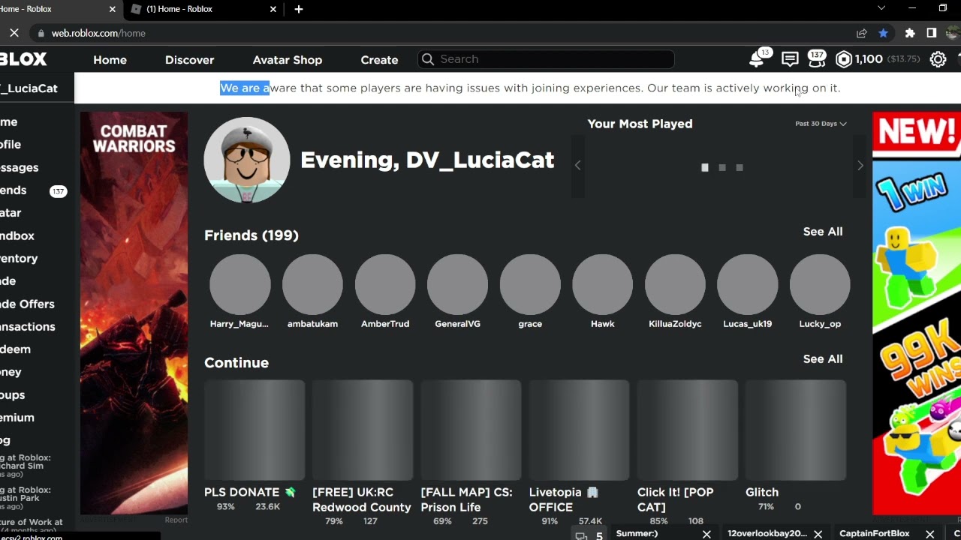Report the Combat Warriors advertisement

(x=176, y=520)
